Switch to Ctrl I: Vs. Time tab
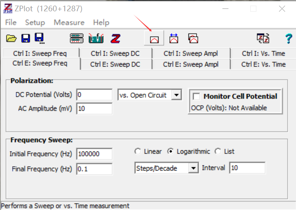 point(263,53)
